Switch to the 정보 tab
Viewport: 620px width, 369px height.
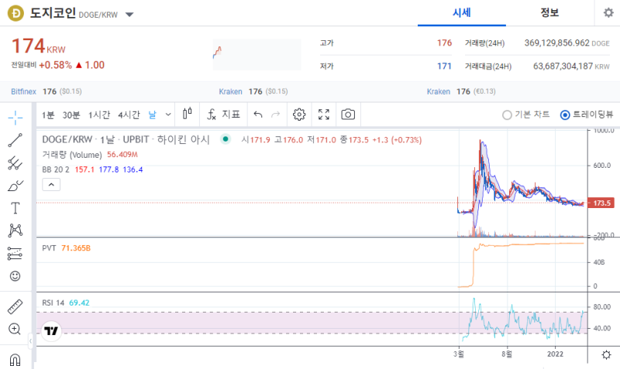click(549, 13)
